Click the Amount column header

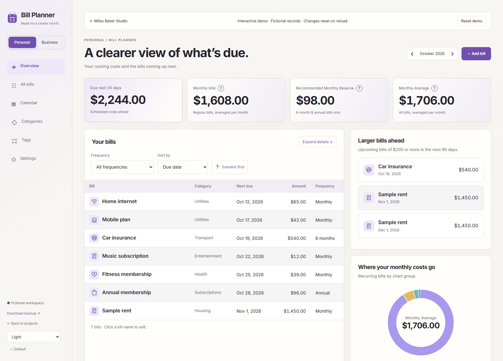click(x=299, y=186)
